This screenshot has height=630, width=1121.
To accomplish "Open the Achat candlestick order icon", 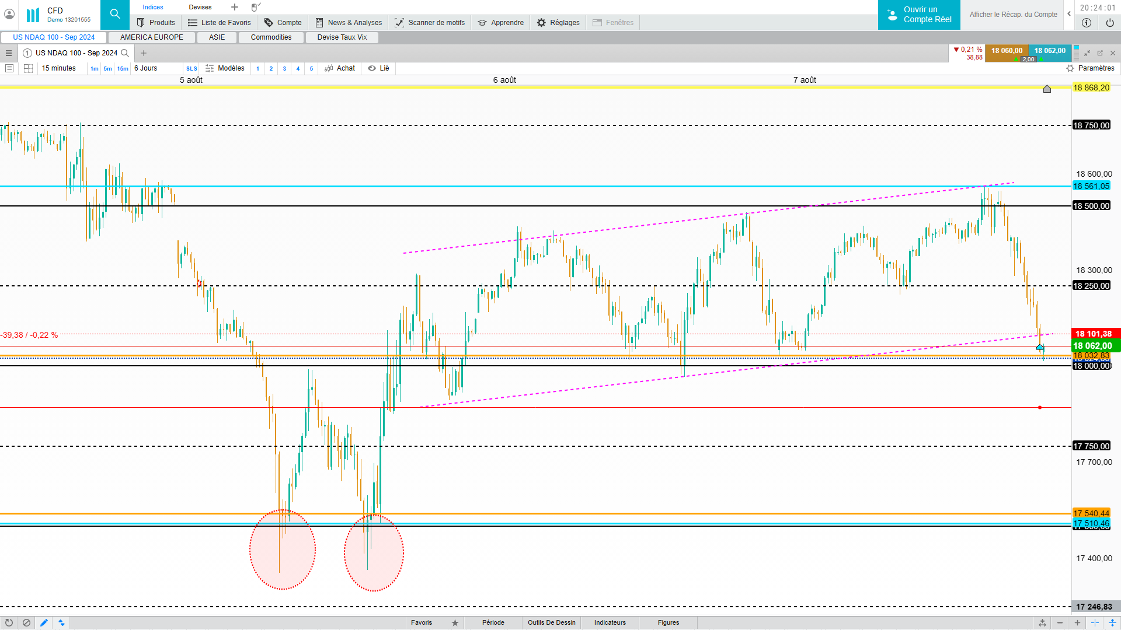I will click(x=329, y=68).
